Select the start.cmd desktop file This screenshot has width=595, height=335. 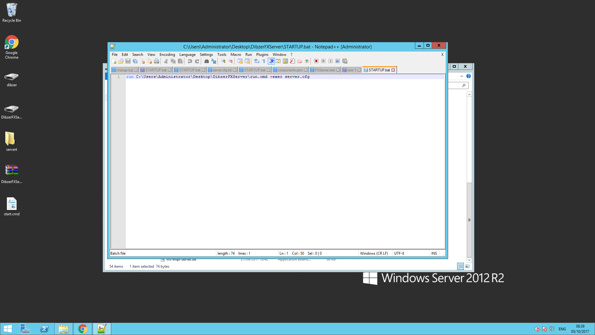[x=12, y=207]
